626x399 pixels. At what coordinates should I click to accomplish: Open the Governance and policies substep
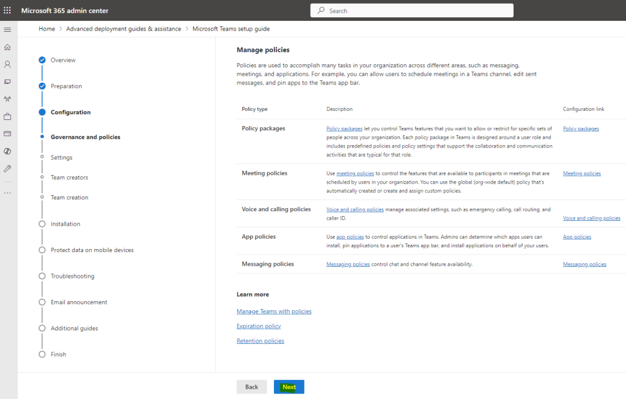[86, 136]
